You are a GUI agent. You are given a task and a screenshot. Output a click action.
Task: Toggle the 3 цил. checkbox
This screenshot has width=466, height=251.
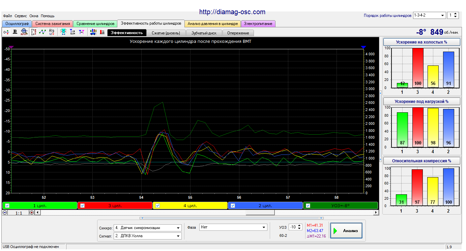pos(82,205)
